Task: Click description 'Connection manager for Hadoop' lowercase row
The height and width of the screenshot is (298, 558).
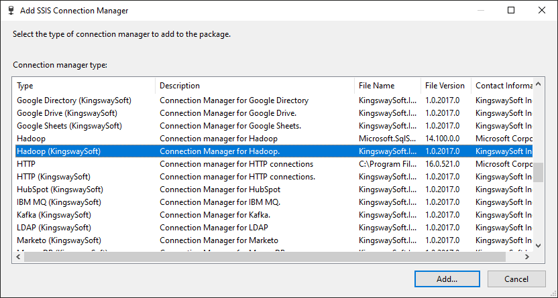Action: [219, 139]
